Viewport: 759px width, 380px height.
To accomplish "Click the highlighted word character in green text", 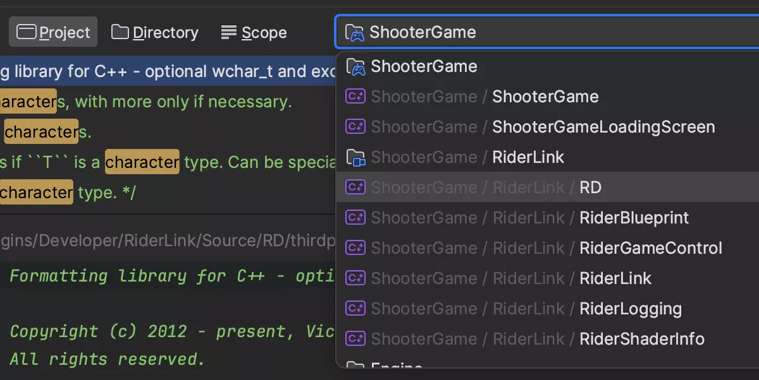I will 142,162.
